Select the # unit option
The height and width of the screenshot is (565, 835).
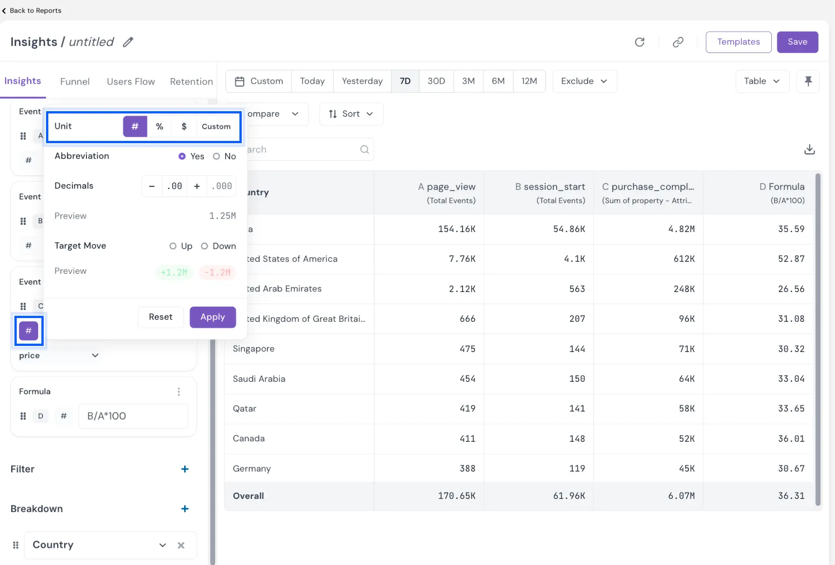[135, 126]
